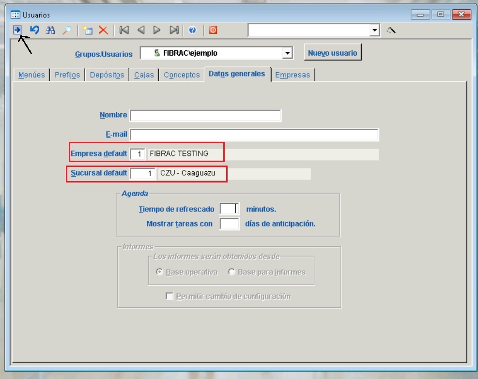This screenshot has height=379, width=478.
Task: Select the Depósitos tab
Action: coord(107,75)
